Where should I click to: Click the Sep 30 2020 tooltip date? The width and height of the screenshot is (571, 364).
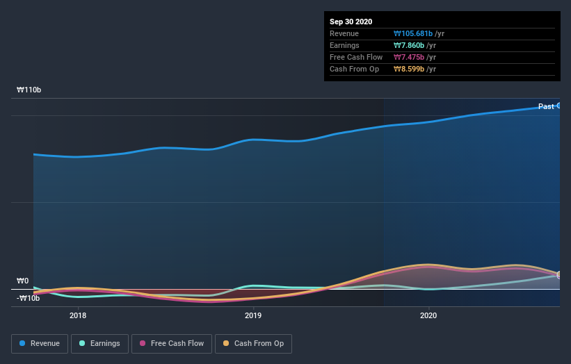351,22
